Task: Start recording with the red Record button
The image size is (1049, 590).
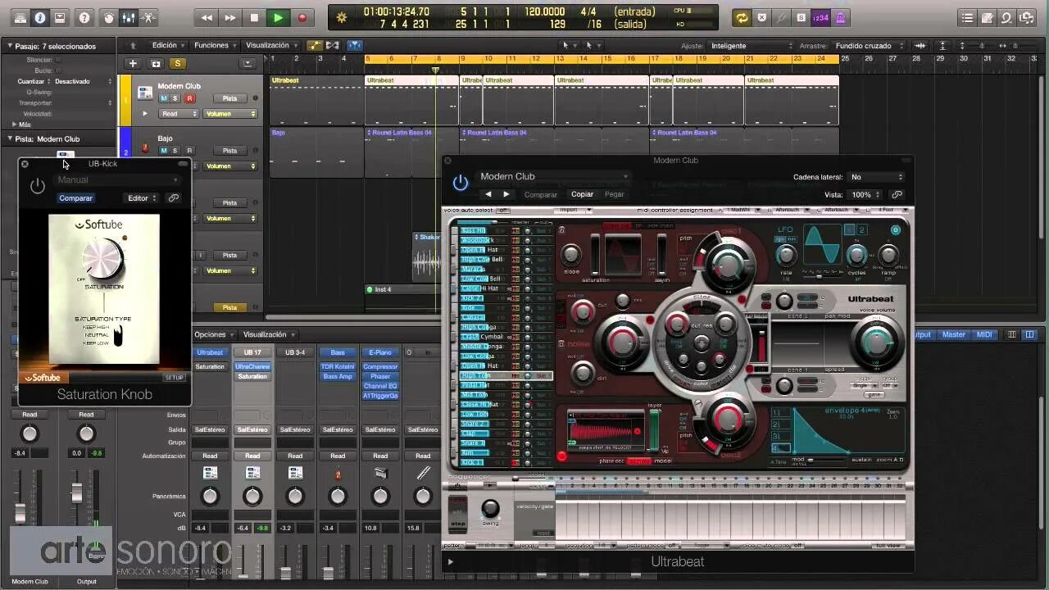Action: click(x=302, y=17)
